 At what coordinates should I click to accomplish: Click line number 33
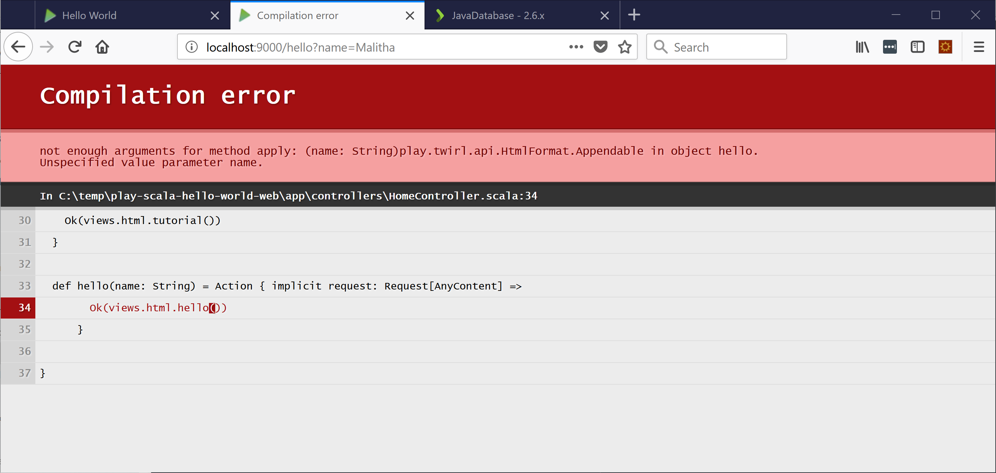pyautogui.click(x=24, y=286)
